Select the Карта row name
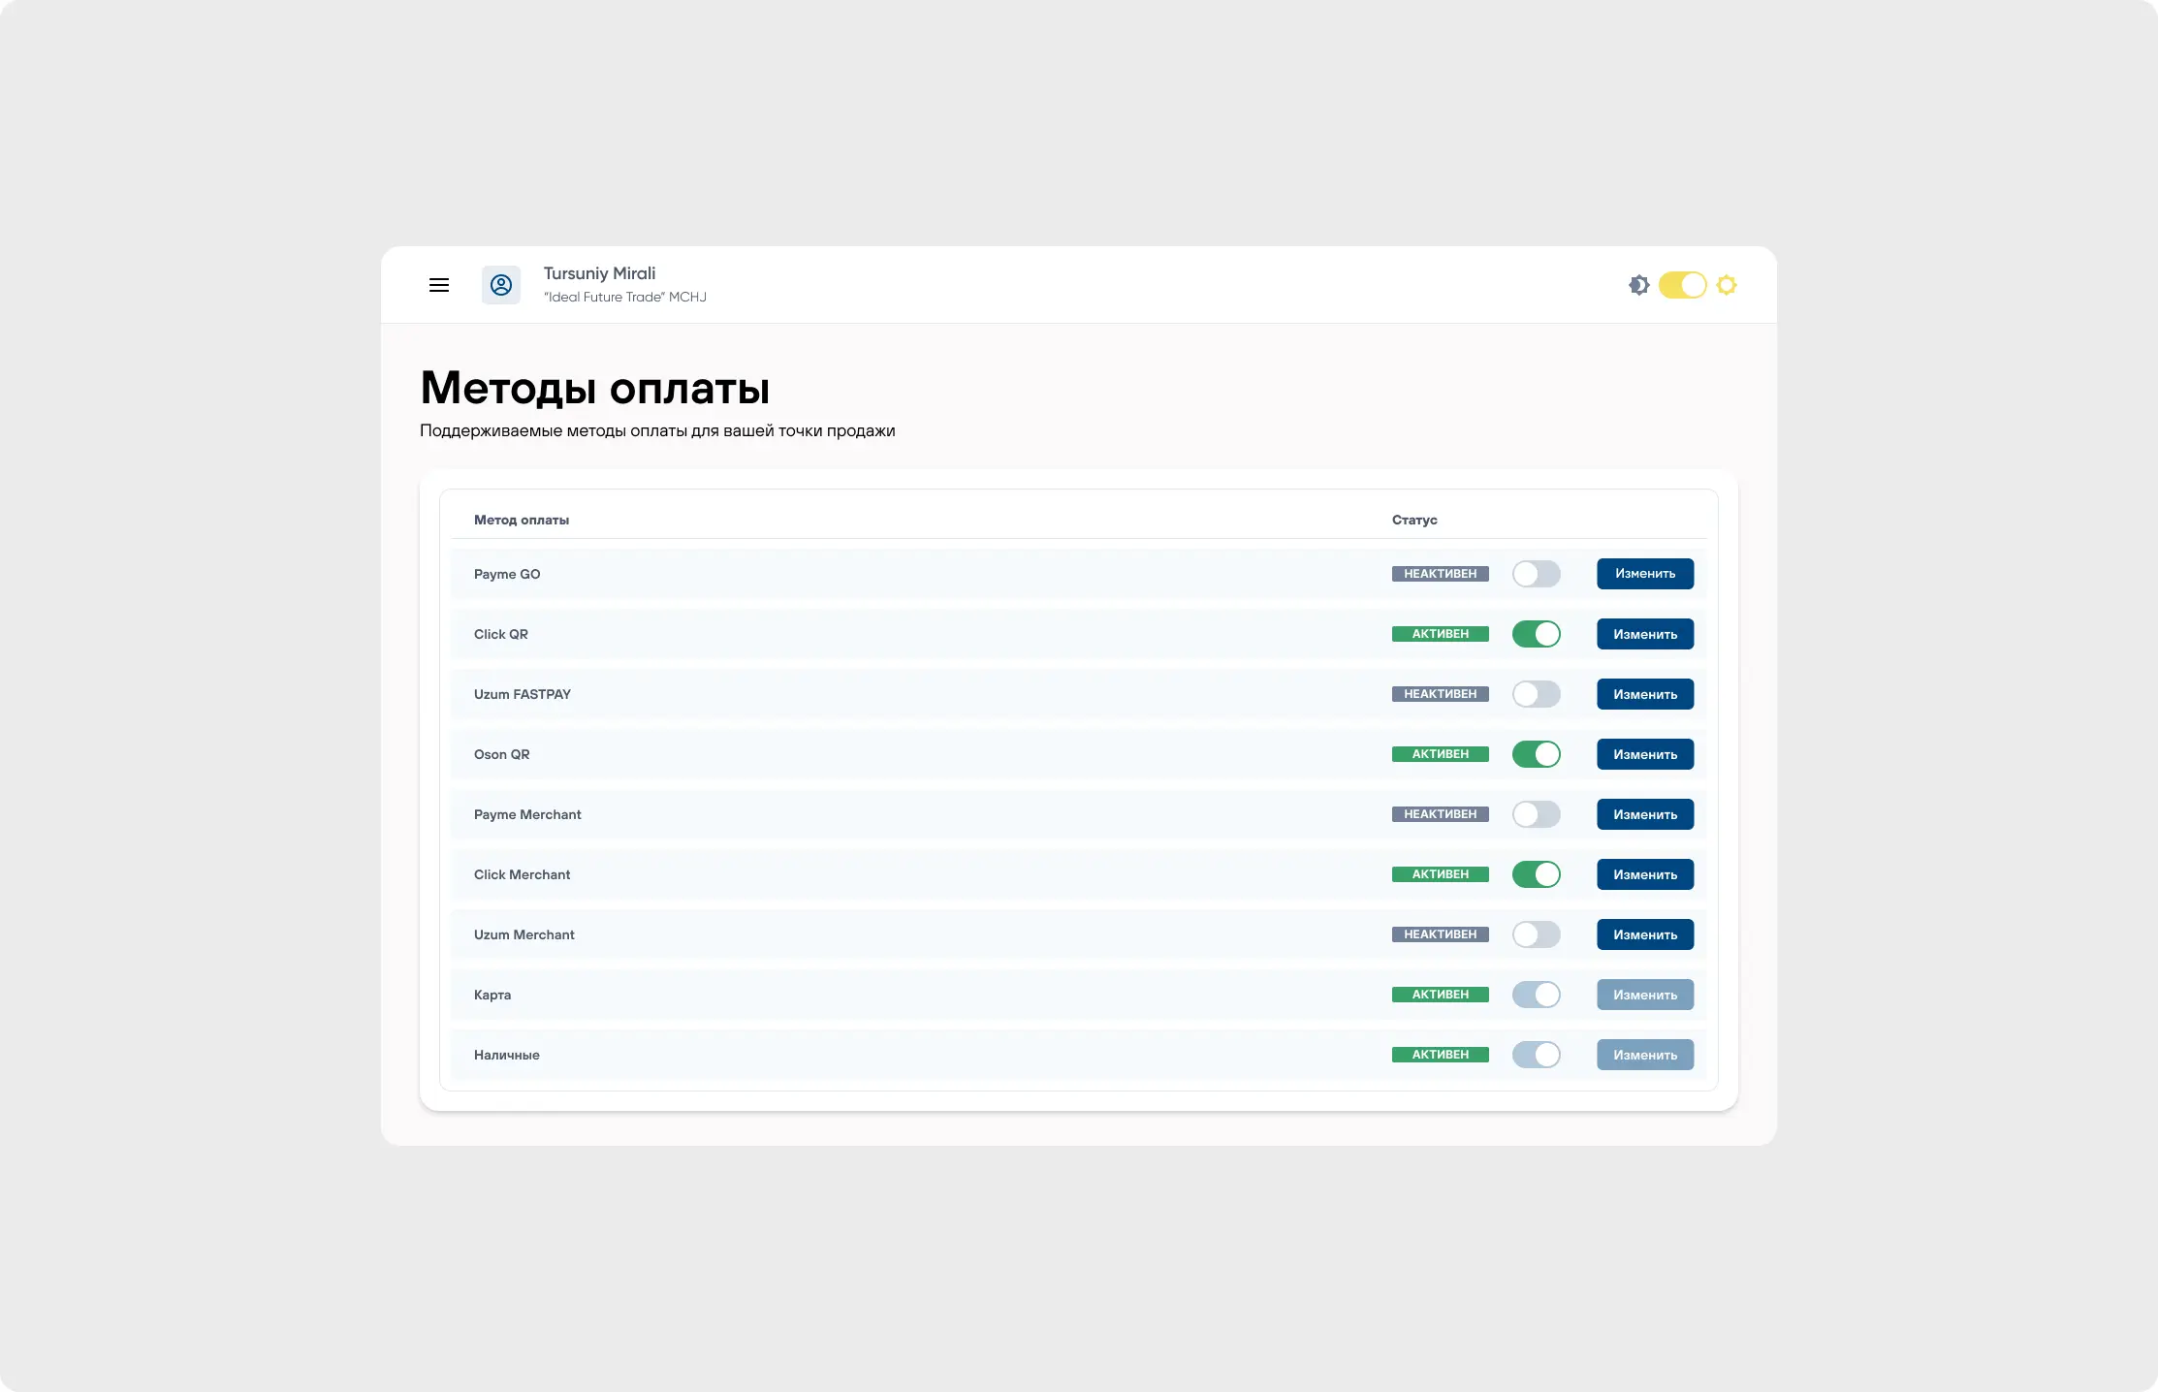 (492, 995)
